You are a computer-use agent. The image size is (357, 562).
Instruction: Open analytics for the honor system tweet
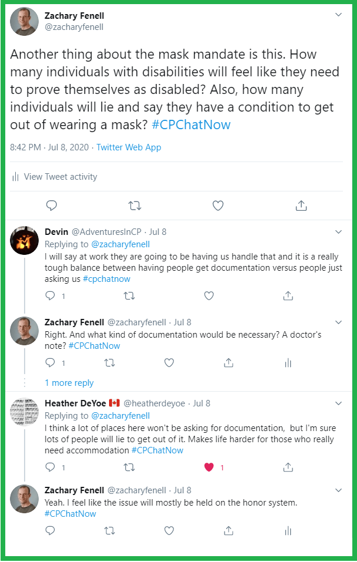tap(288, 530)
